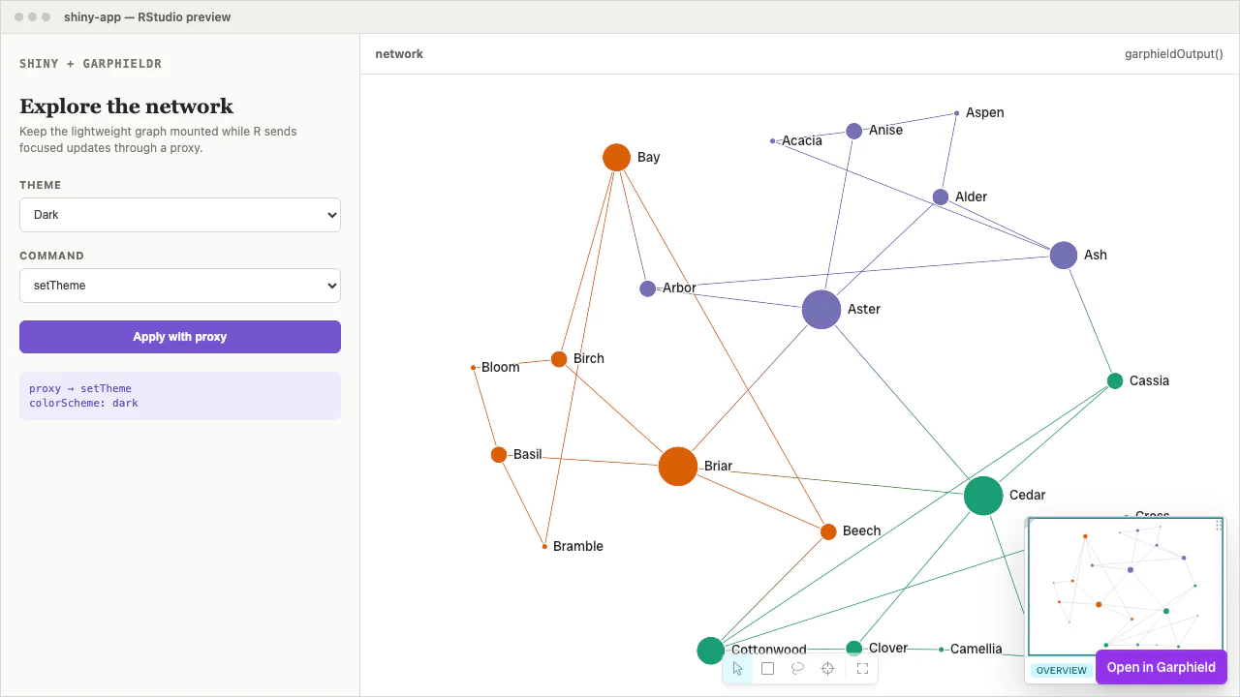Click the Alder node circle
The width and height of the screenshot is (1240, 697).
(x=941, y=197)
